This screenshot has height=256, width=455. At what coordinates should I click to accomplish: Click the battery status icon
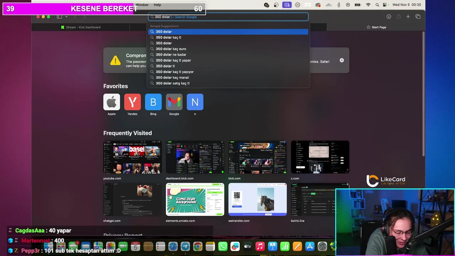click(358, 5)
